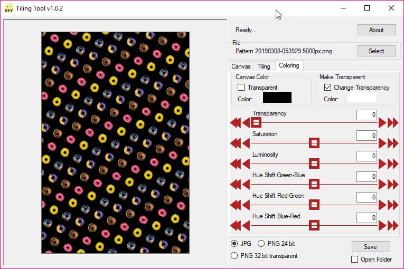The image size is (404, 269).
Task: Click Hue Shift Green-Blue single-left arrow
Action: (x=246, y=185)
